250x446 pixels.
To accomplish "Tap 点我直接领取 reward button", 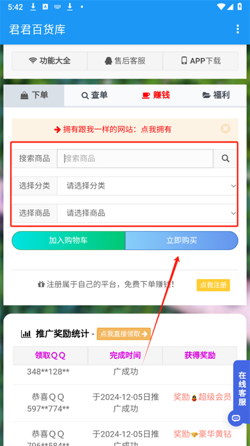I will pyautogui.click(x=123, y=334).
